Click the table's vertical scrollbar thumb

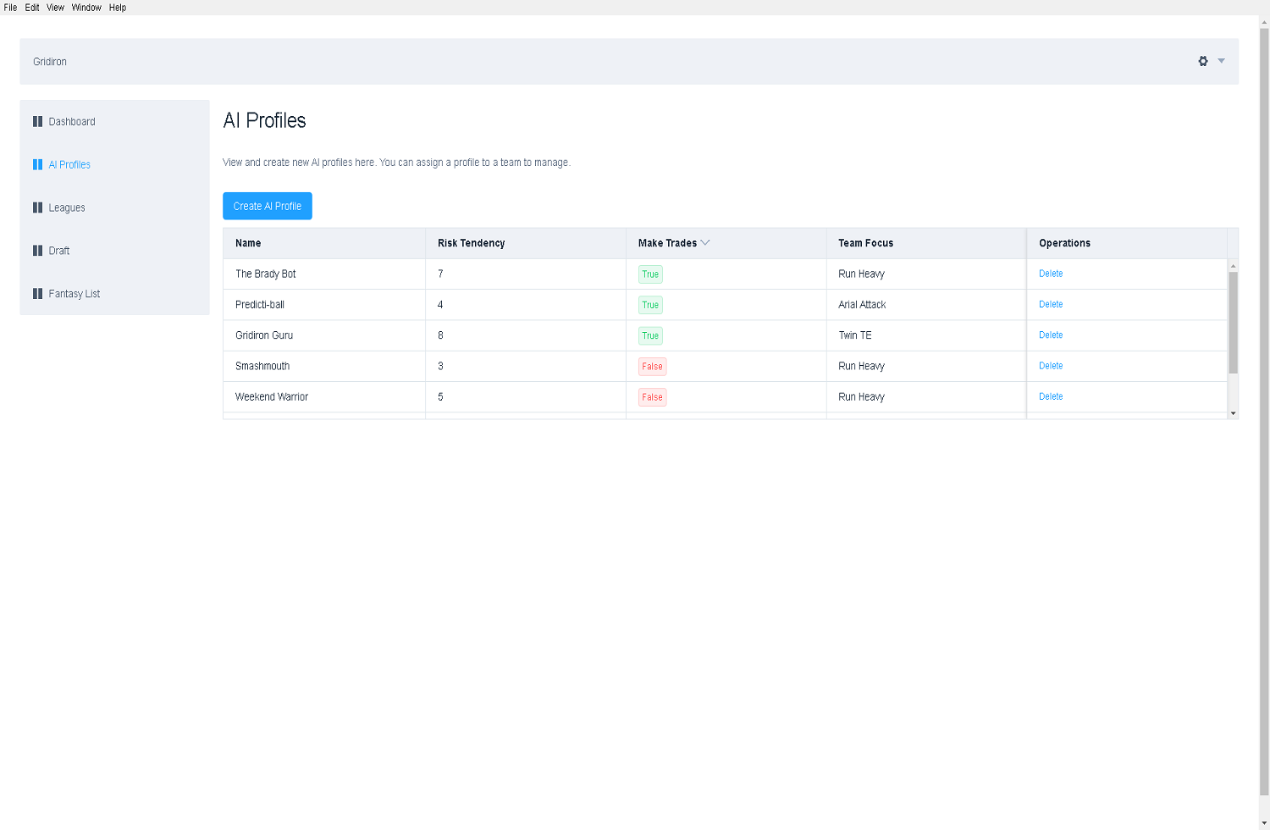pos(1233,322)
